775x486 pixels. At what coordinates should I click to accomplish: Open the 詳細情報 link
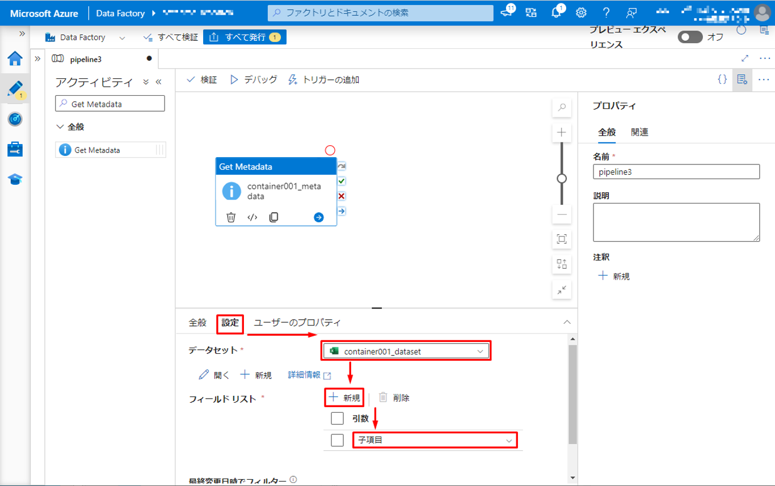tap(310, 375)
